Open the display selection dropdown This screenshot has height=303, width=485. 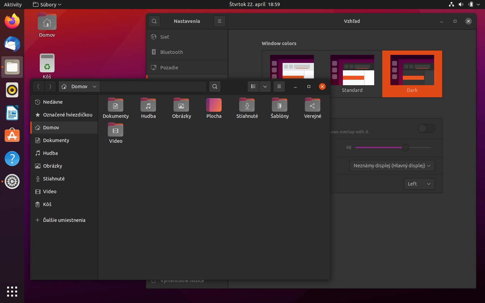[392, 166]
